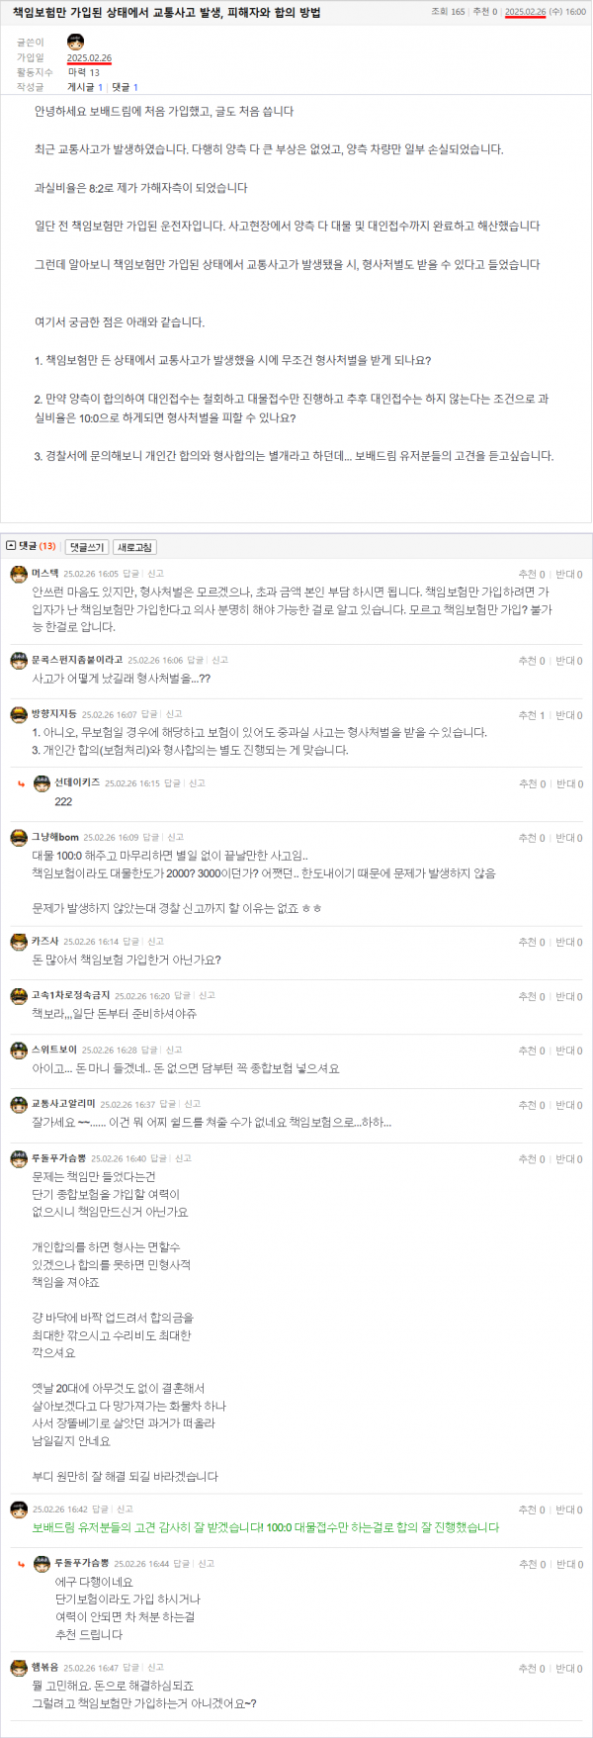Image resolution: width=593 pixels, height=1738 pixels.
Task: Click 두돌푸가슴뽕 avatar on long comment
Action: pos(19,1158)
